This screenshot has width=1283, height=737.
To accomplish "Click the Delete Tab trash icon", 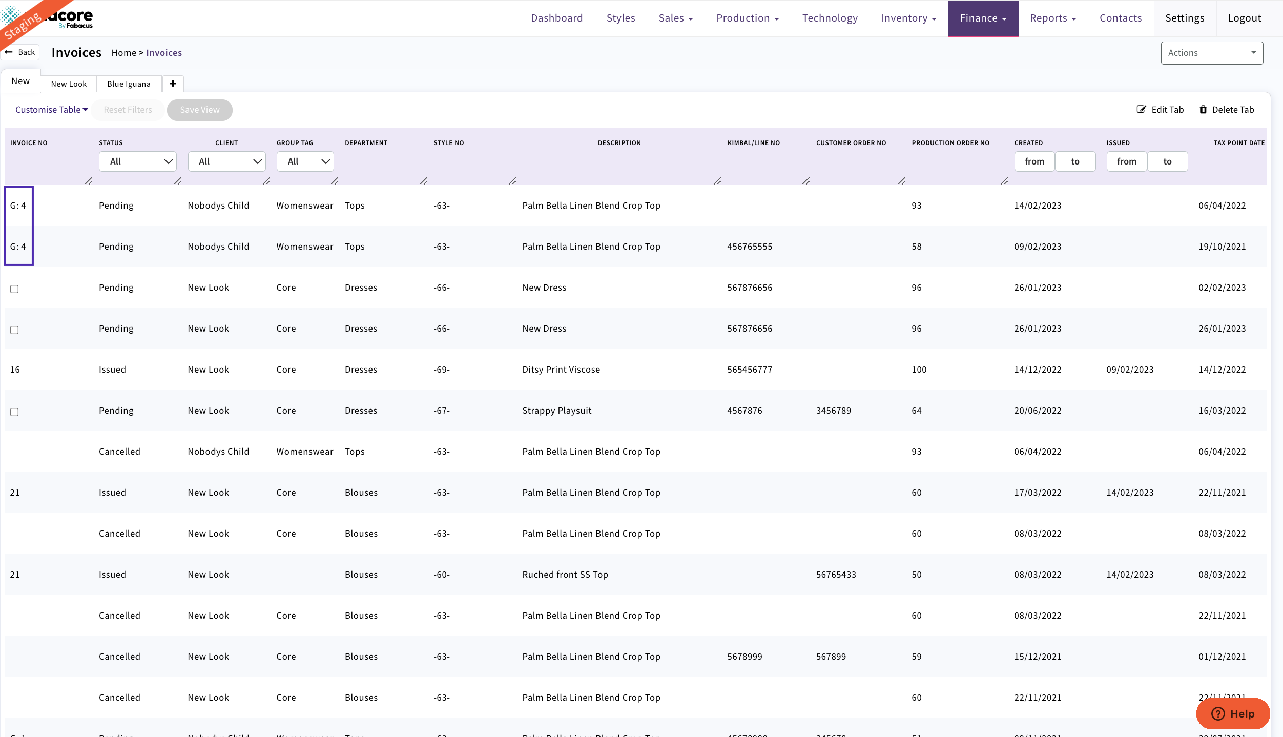I will [1203, 109].
